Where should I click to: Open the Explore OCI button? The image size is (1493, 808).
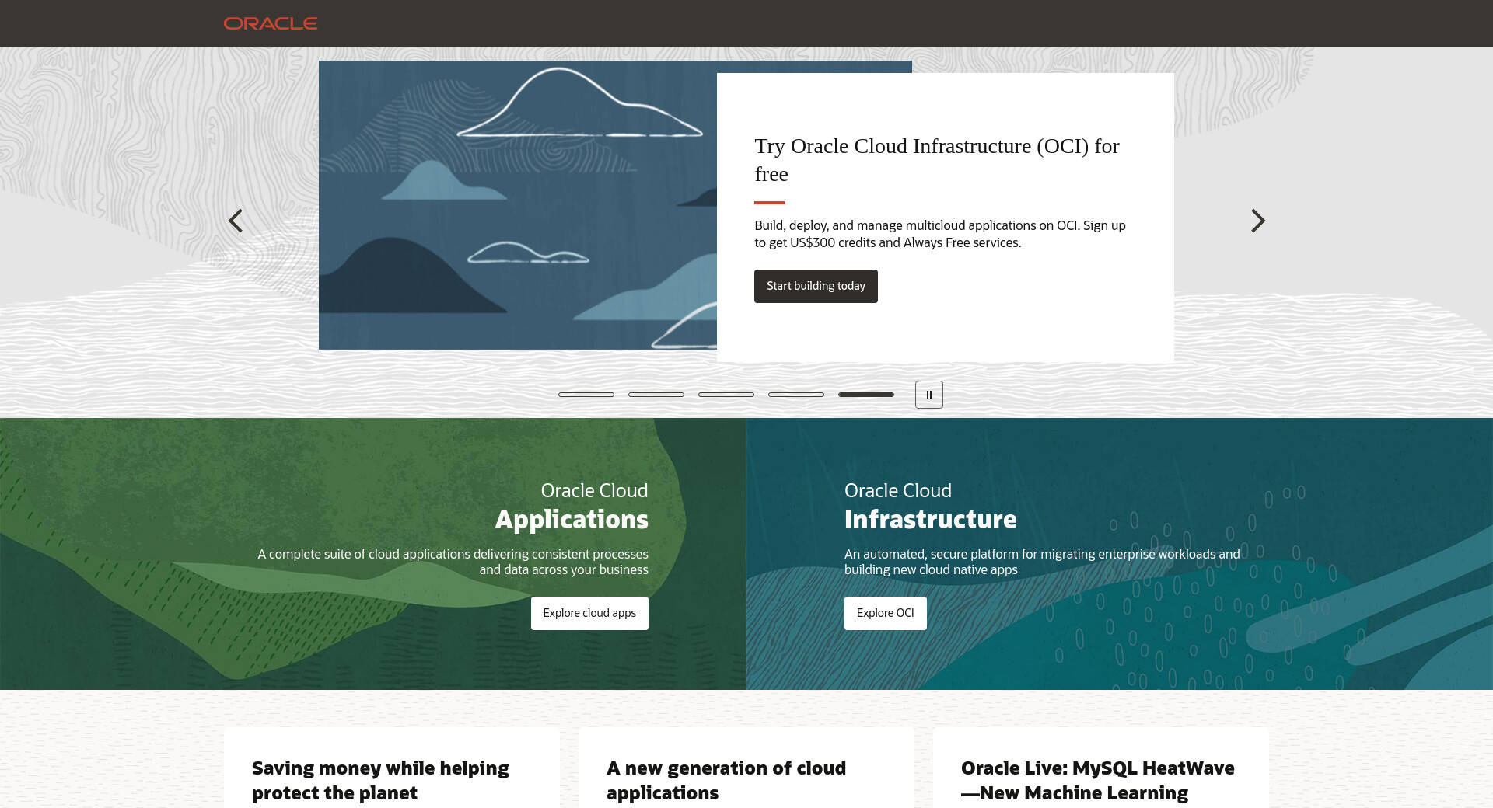coord(885,613)
